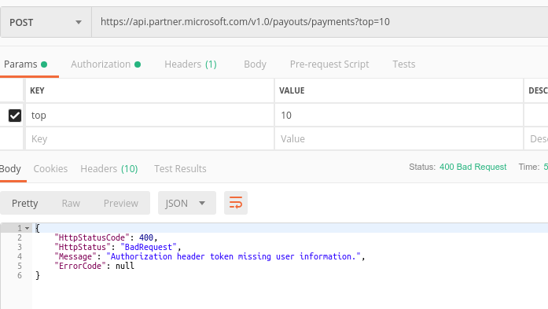Click the 'top' key cell

(x=150, y=116)
